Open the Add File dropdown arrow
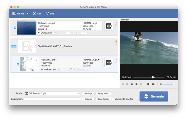This screenshot has width=187, height=118. click(27, 14)
